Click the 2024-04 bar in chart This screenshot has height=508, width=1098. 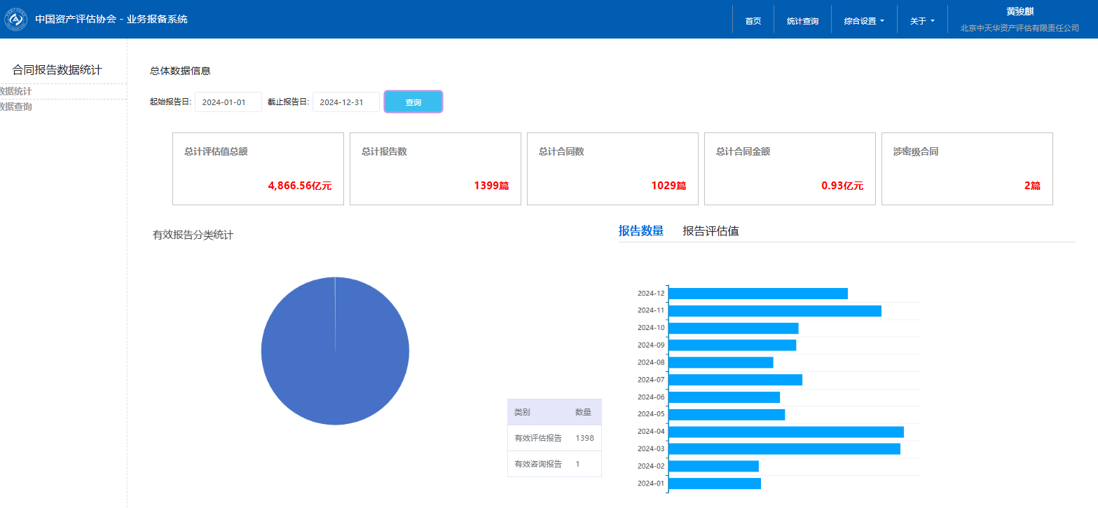tap(785, 432)
